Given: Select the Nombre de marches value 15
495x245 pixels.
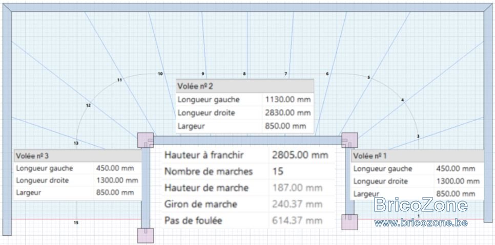Looking at the screenshot, I should point(278,172).
